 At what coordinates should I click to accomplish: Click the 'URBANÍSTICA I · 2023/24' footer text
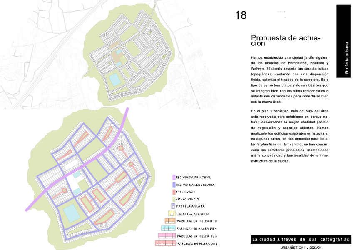pos(301,247)
